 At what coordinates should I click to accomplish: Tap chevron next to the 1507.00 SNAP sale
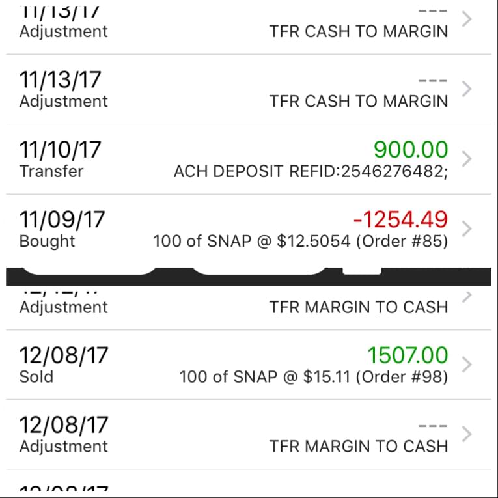pos(466,365)
